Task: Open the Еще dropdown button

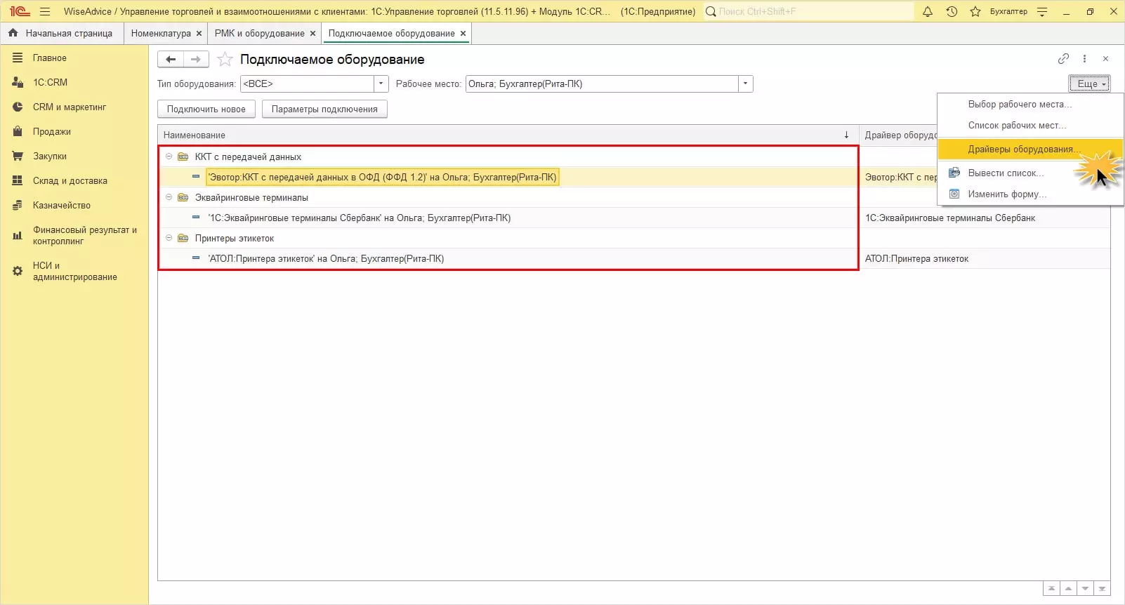Action: tap(1089, 84)
